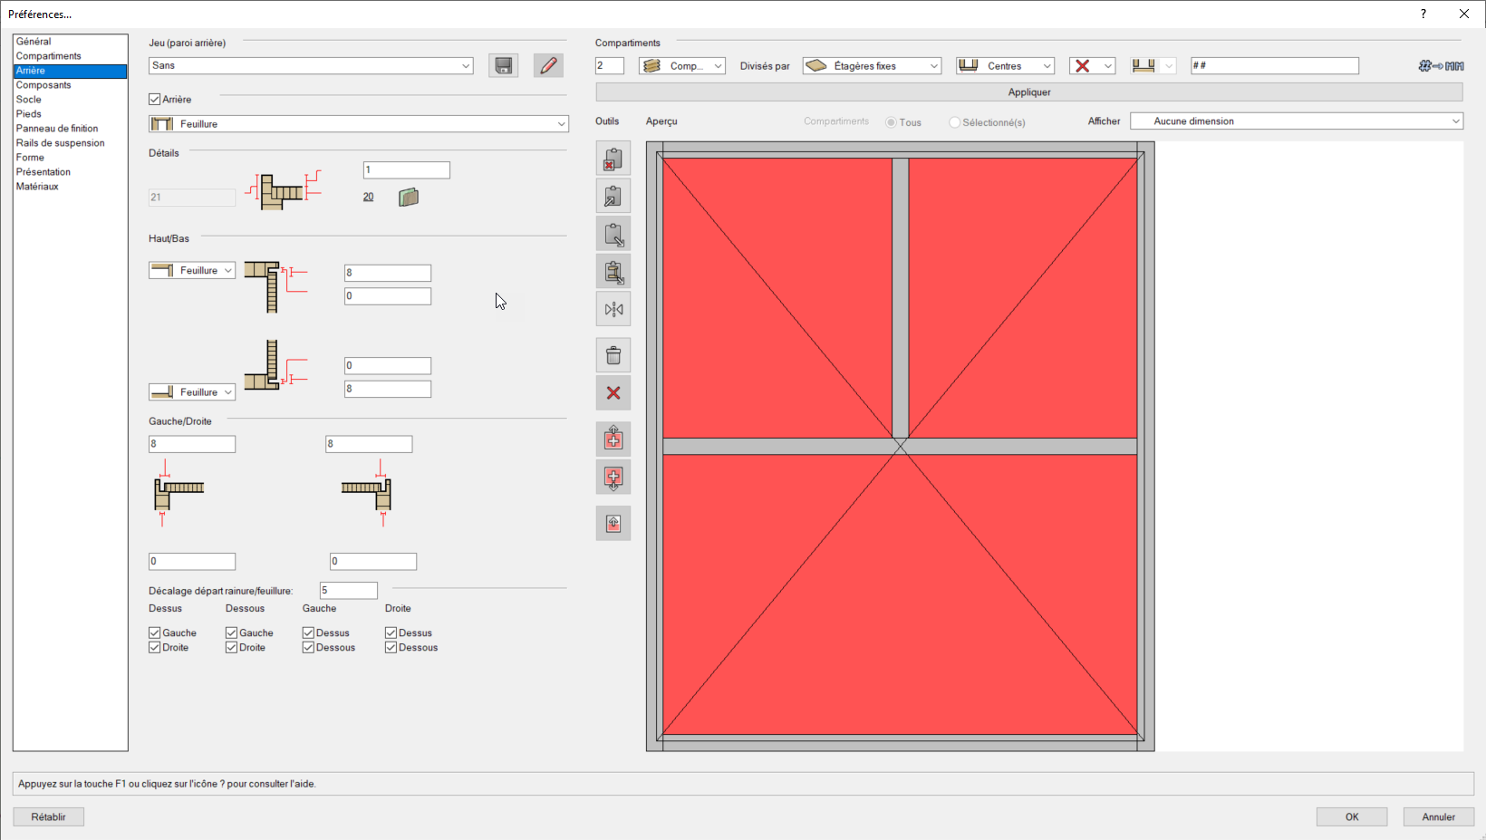Select the delete back panel tool
The image size is (1486, 840).
[613, 159]
